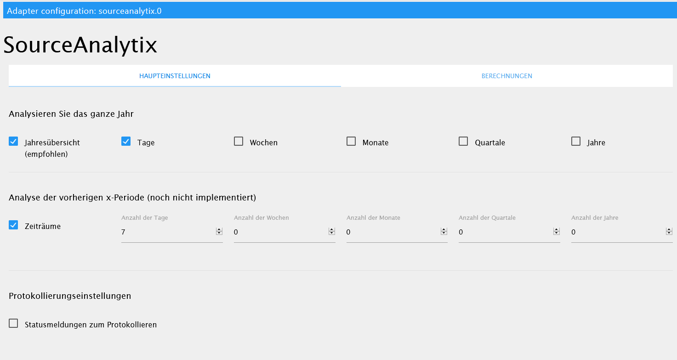Check the Monate checkbox

point(351,142)
